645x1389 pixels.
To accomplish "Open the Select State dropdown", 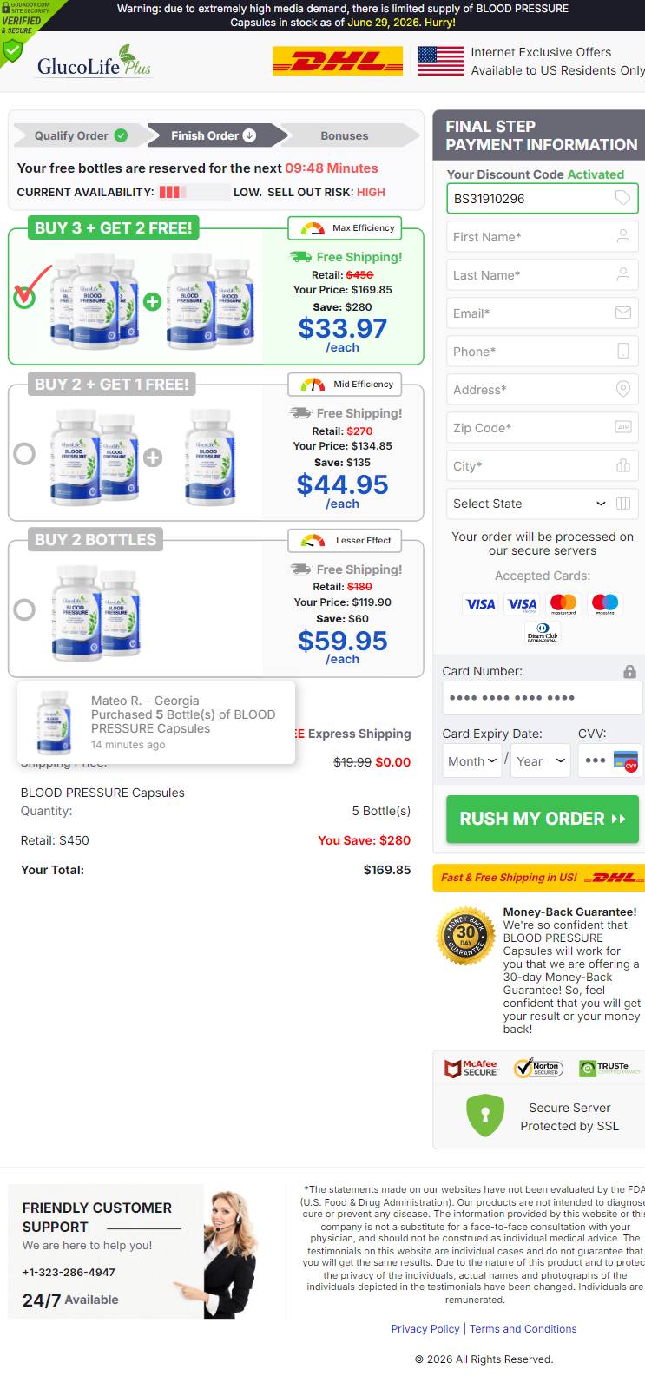I will pos(543,504).
